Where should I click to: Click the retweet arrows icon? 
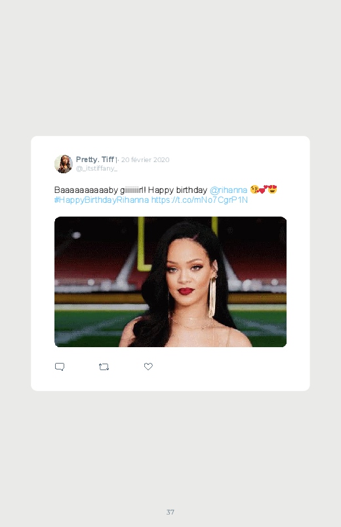[104, 367]
